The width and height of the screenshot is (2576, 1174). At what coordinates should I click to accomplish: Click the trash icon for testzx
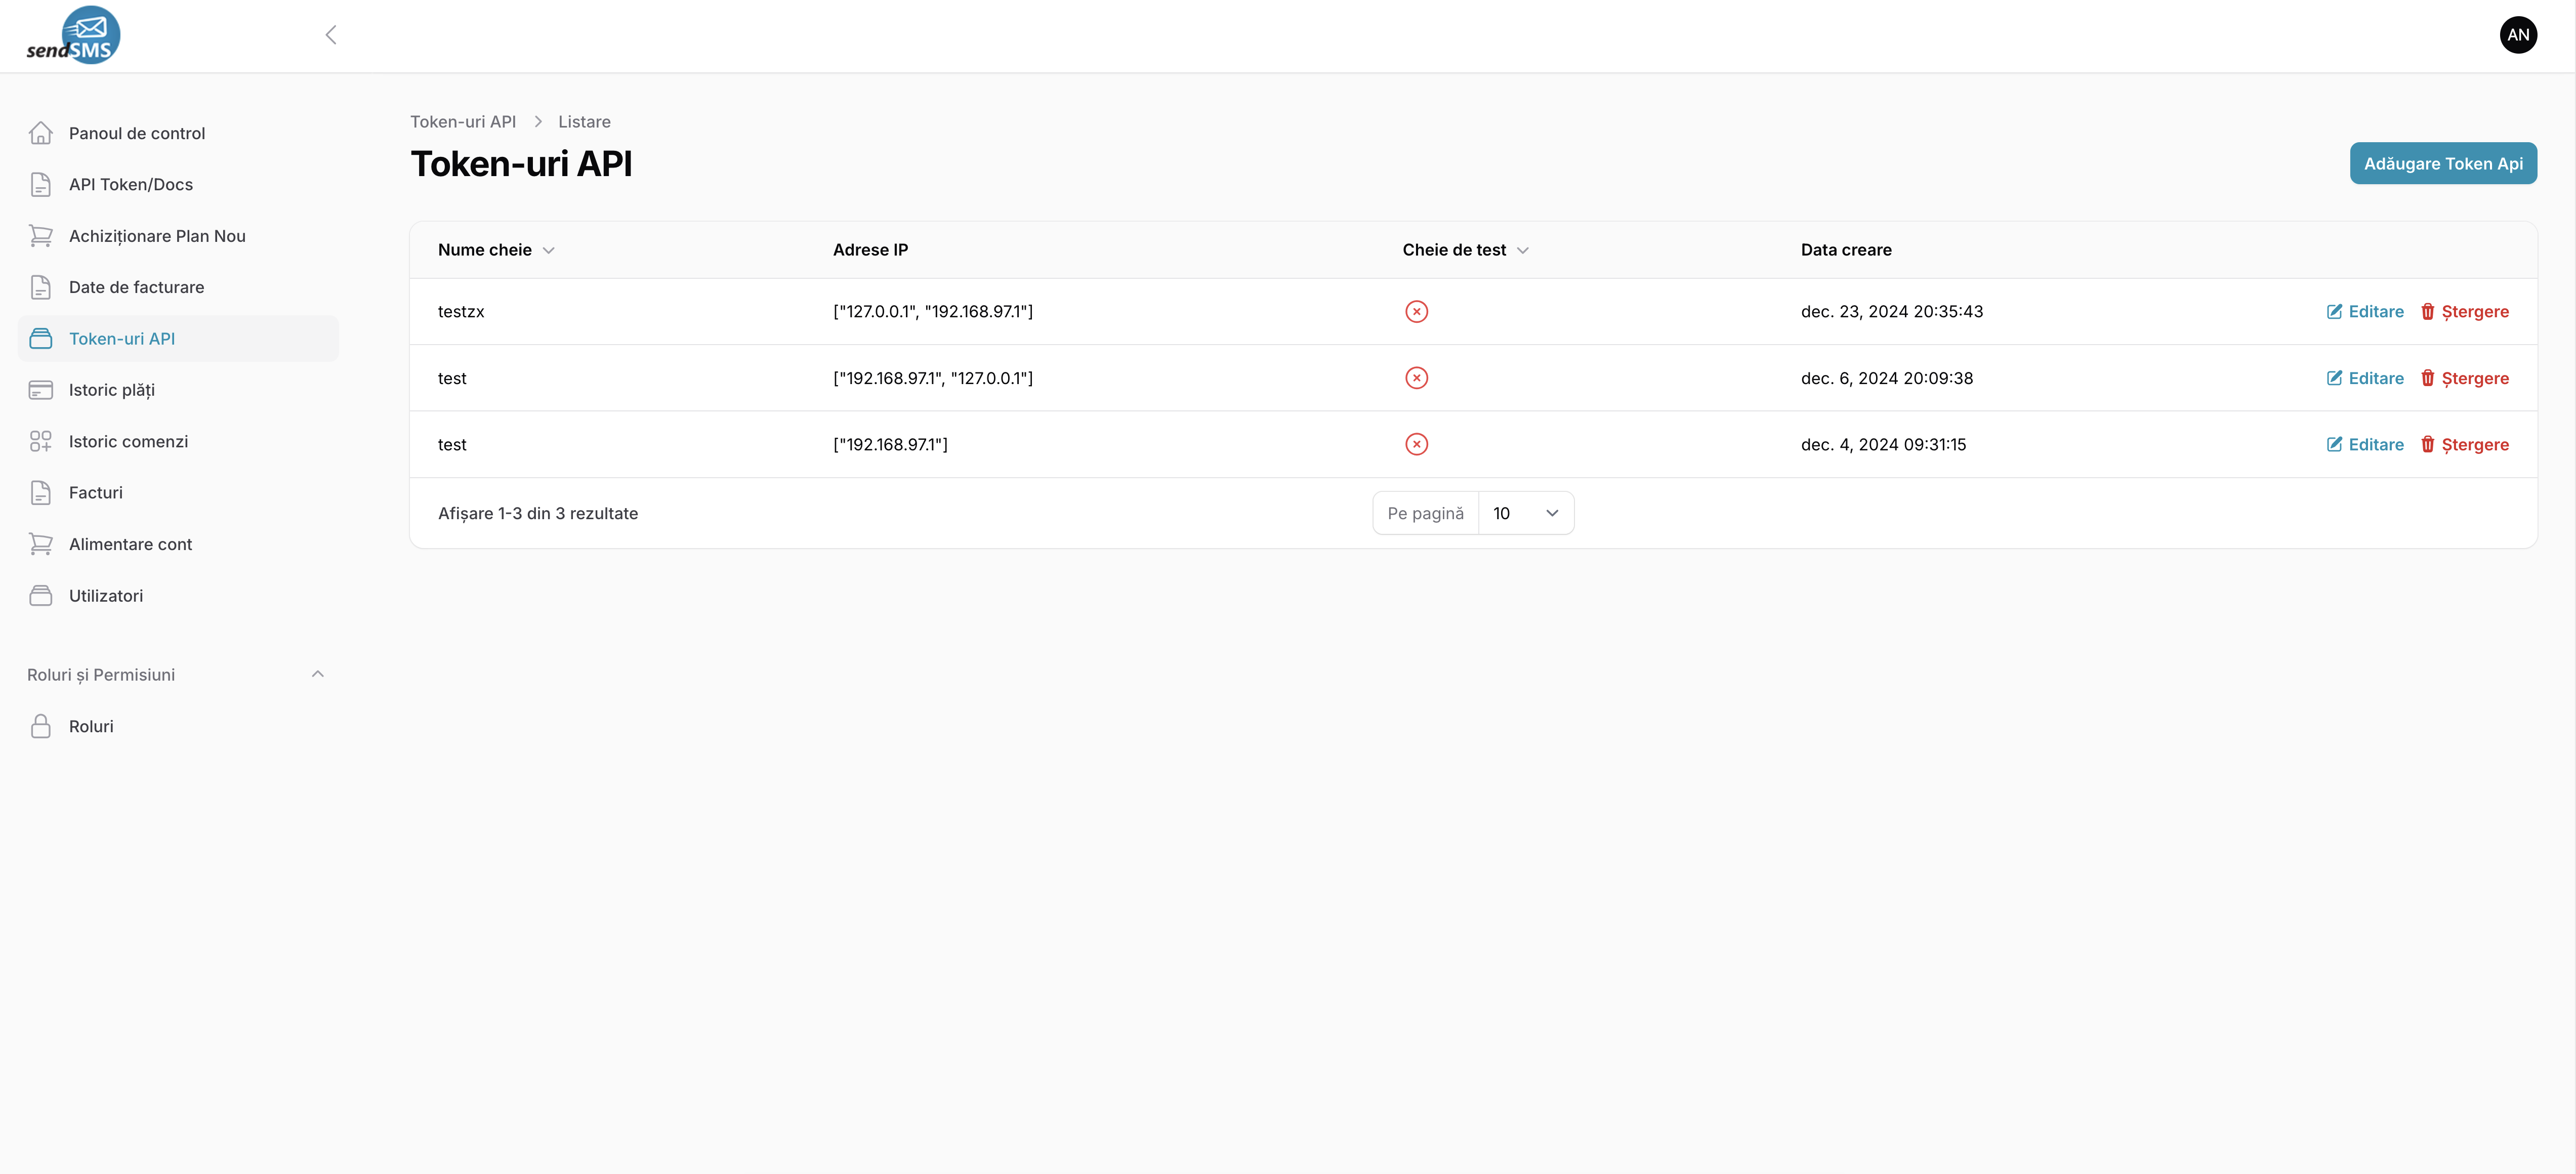[2427, 312]
